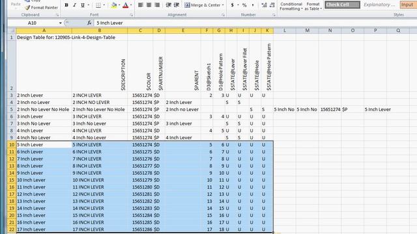
Task: Align text right
Action: (x=157, y=5)
